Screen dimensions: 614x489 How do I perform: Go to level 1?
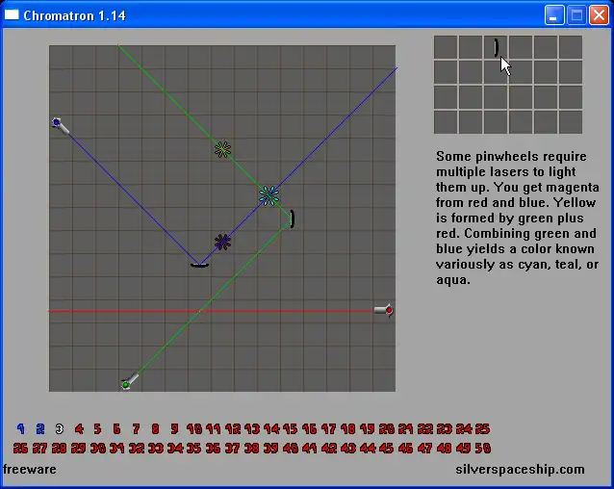pyautogui.click(x=21, y=429)
